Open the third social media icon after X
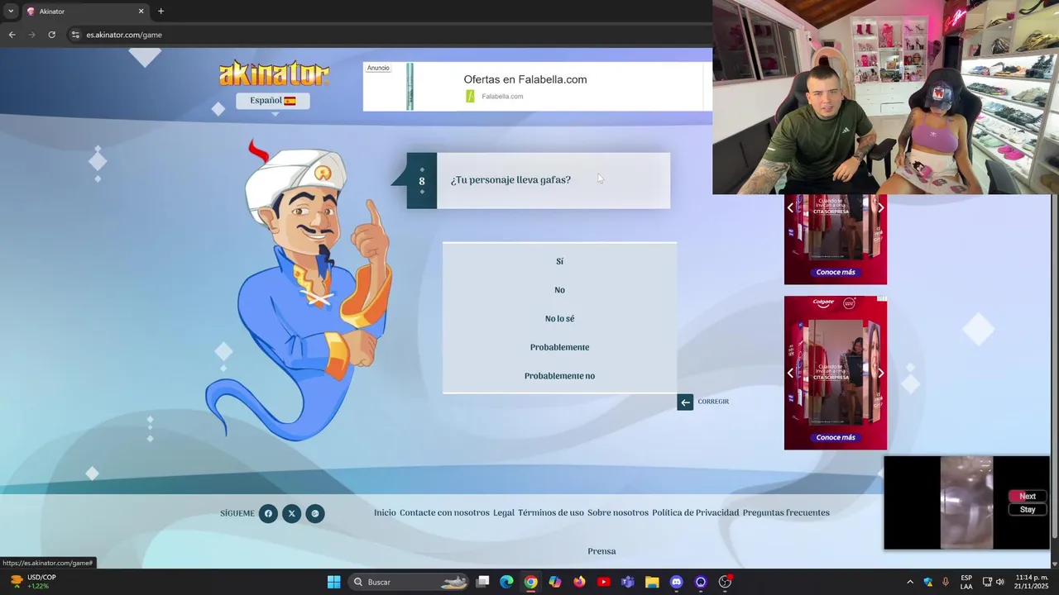 315,513
